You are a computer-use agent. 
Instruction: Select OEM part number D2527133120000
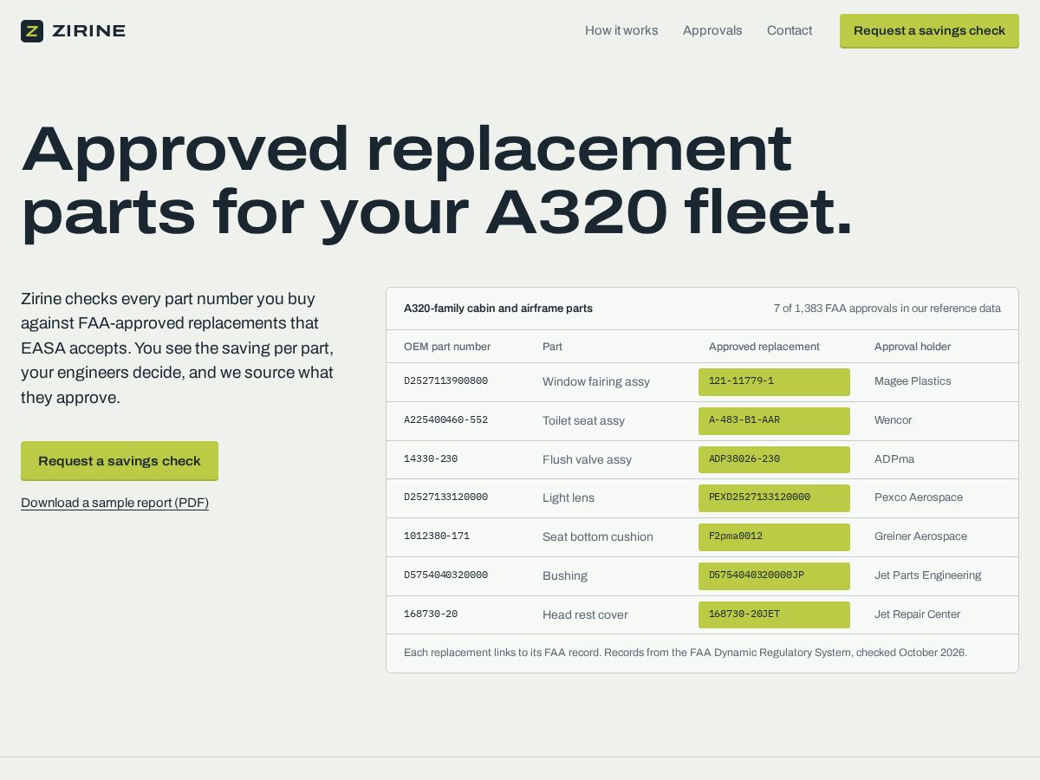[x=445, y=497]
